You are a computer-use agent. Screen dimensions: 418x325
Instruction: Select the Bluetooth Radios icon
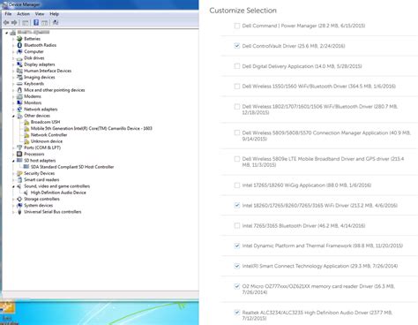click(x=19, y=45)
